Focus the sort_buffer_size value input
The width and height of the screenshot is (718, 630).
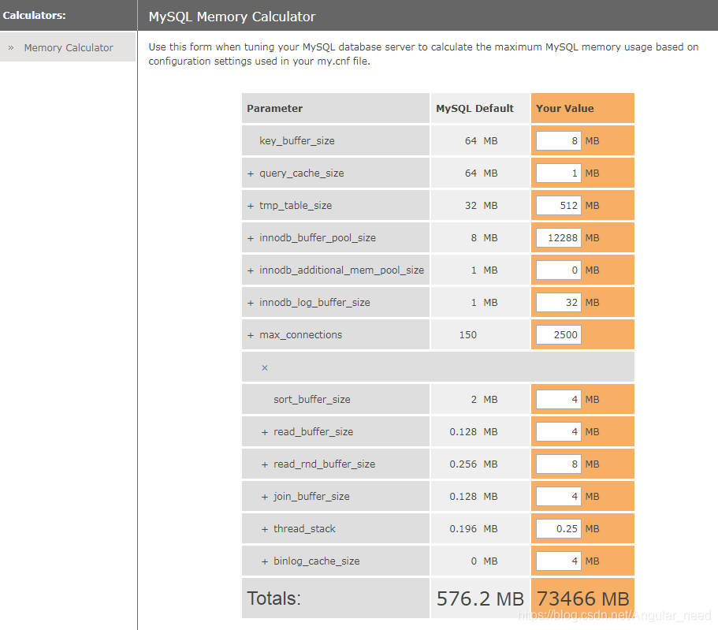pyautogui.click(x=558, y=399)
